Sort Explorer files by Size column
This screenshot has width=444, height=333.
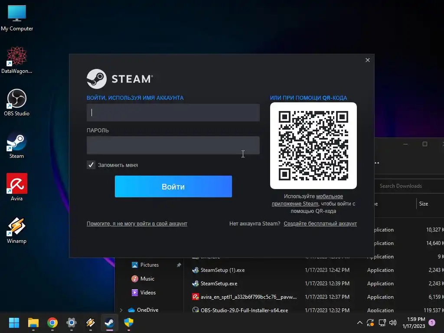point(424,204)
